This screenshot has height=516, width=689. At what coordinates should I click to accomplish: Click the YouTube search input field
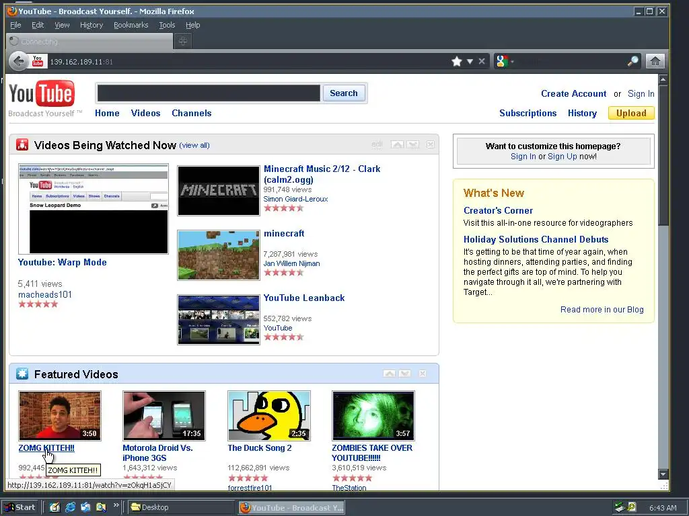[209, 93]
